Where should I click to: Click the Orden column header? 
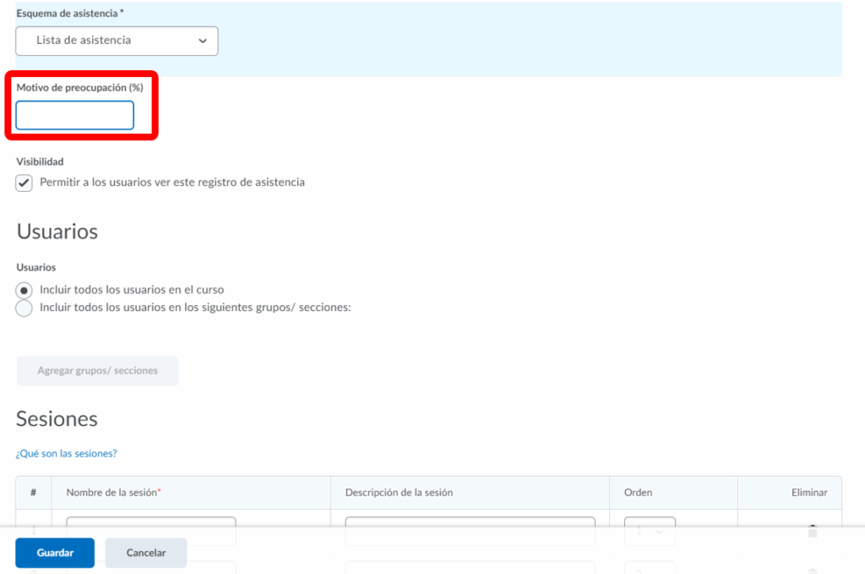coord(638,492)
